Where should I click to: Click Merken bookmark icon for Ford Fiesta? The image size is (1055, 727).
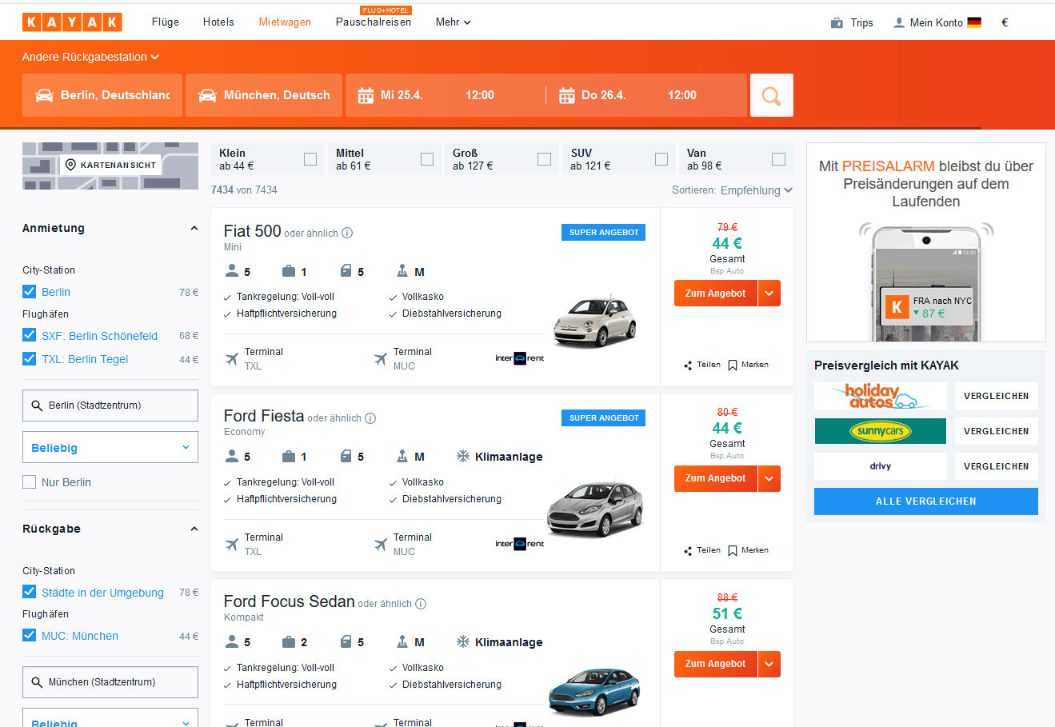click(x=733, y=551)
